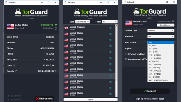
Task: Click the globe icon for United States Chicago
Action: (x=110, y=40)
